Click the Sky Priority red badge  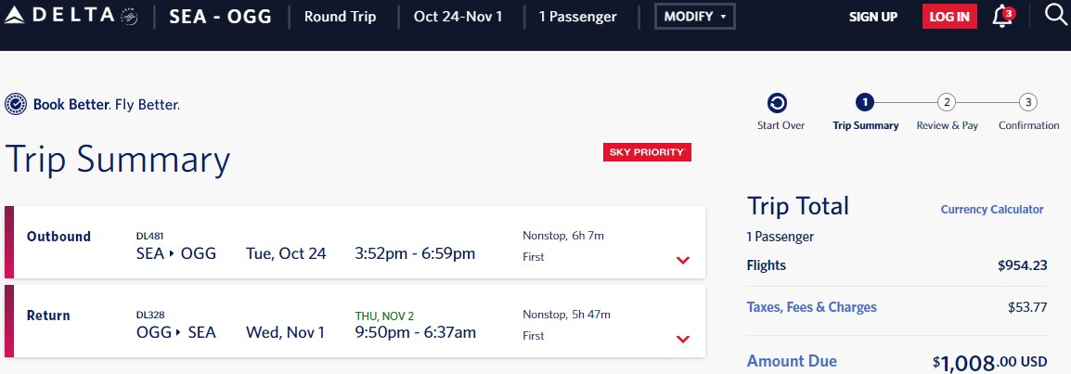click(647, 152)
